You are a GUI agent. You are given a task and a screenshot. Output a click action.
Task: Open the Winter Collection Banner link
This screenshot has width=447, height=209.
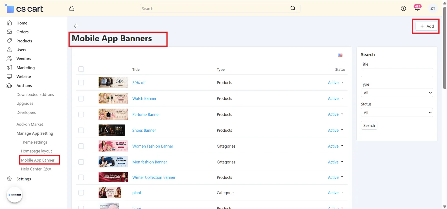[154, 177]
